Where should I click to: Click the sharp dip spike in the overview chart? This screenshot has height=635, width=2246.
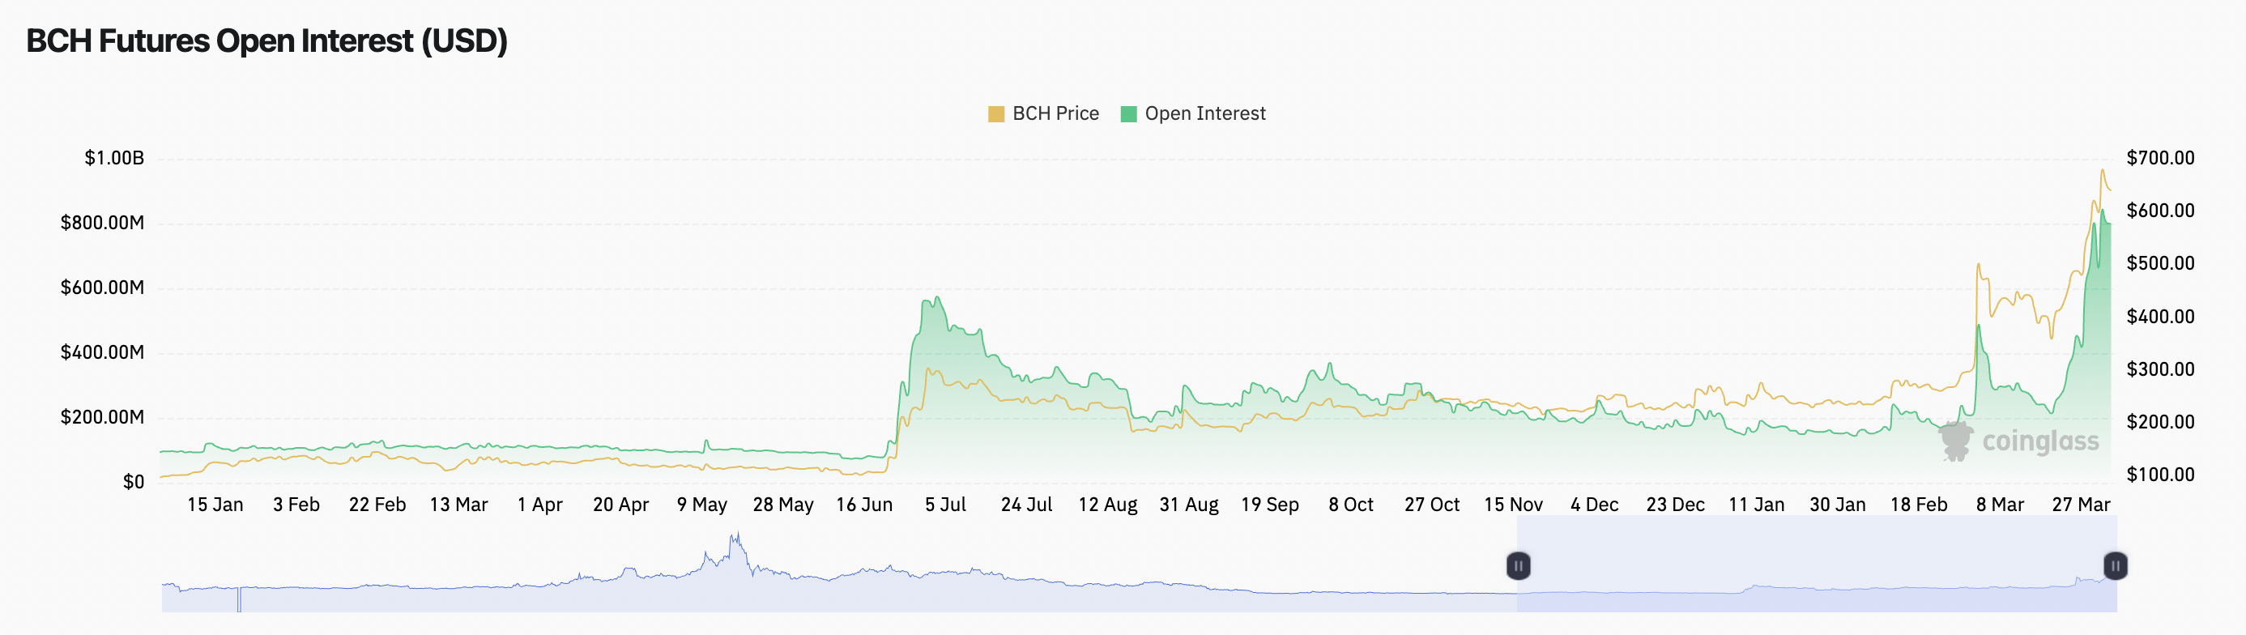239,602
